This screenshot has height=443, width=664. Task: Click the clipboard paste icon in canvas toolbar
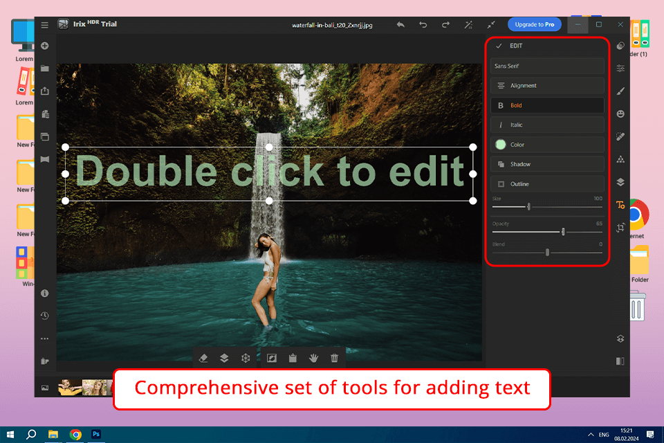click(293, 359)
